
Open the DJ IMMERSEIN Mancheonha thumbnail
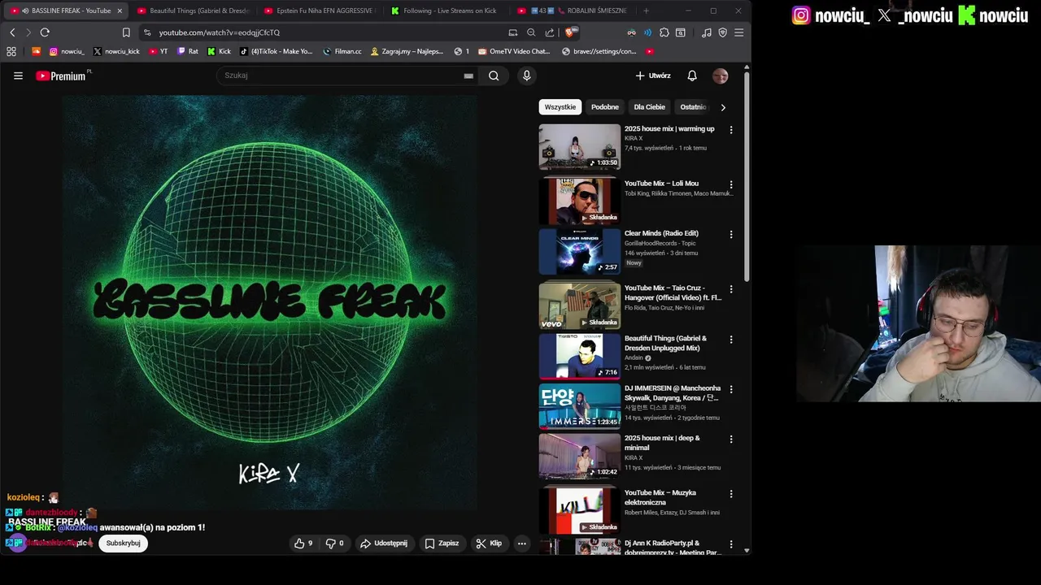(x=579, y=405)
